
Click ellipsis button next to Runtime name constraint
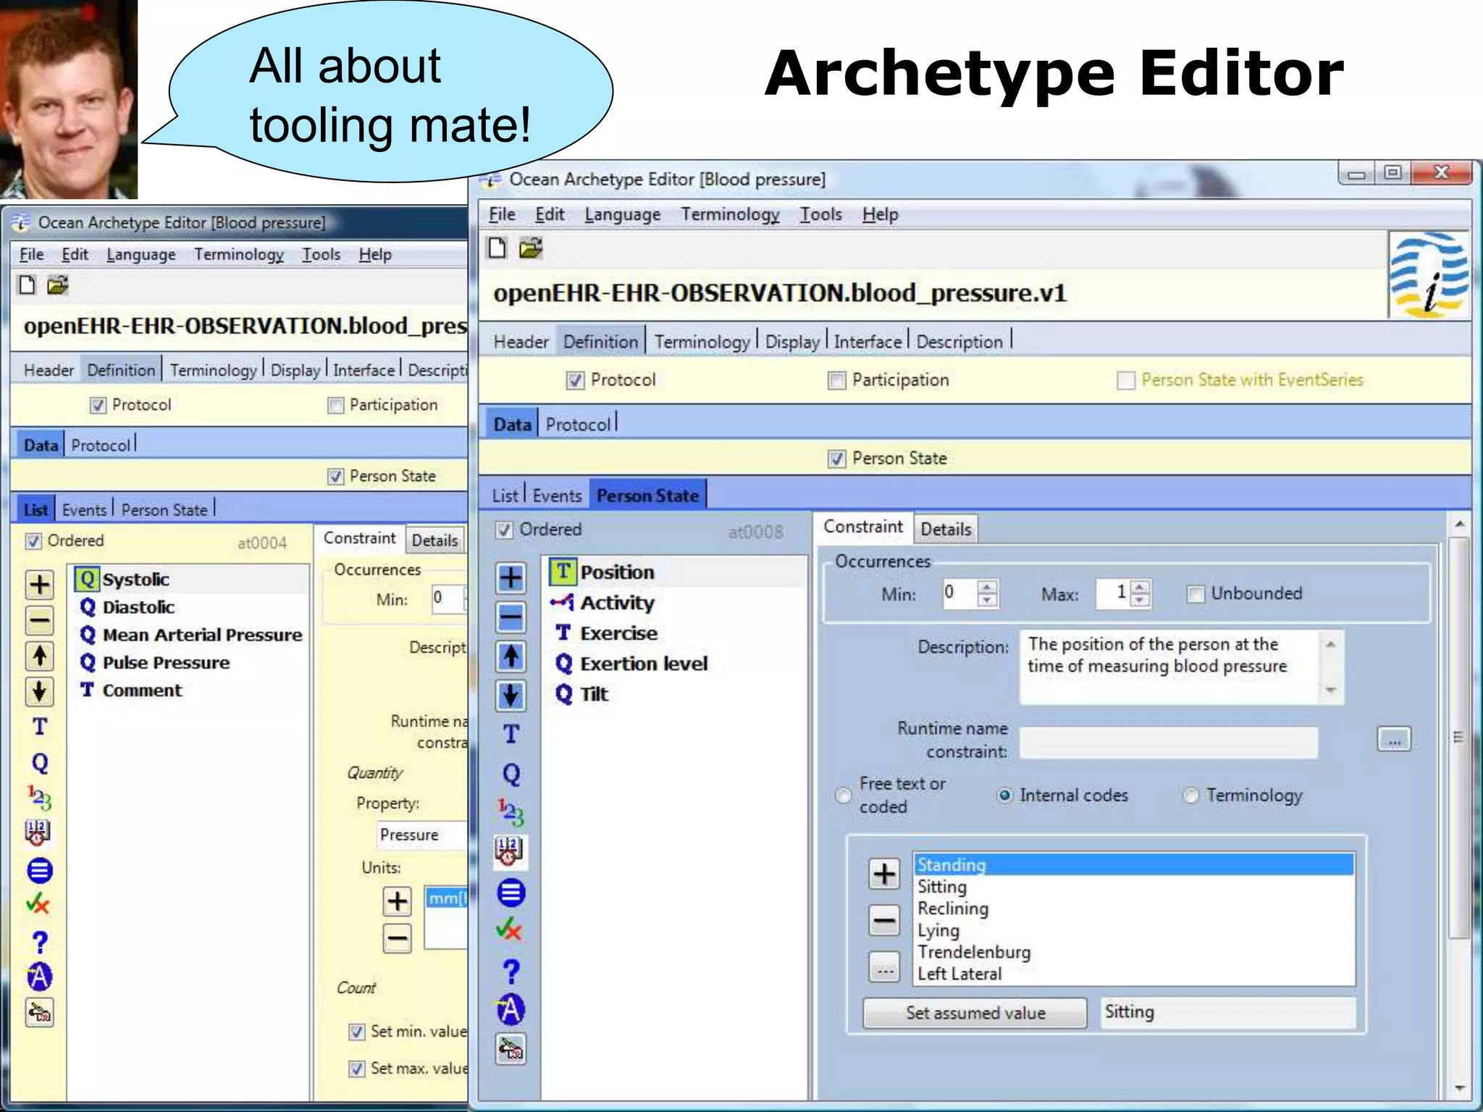1394,740
